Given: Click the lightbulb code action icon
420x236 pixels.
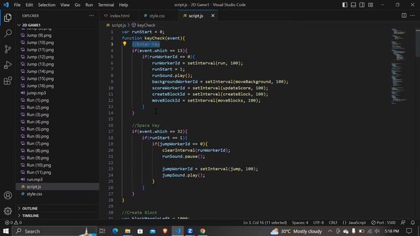Looking at the screenshot, I should pyautogui.click(x=125, y=44).
